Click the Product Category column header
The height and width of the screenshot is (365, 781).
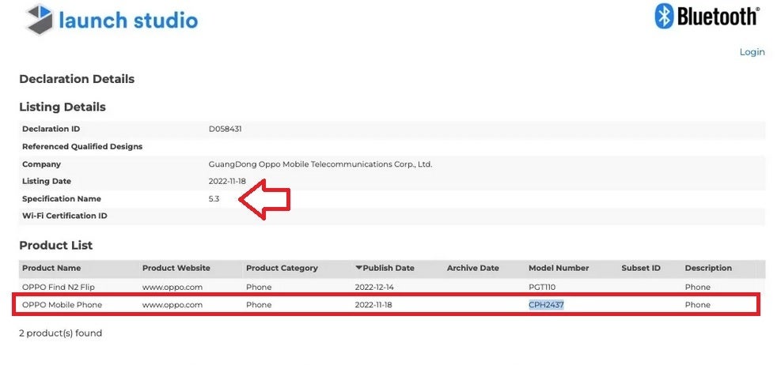pos(282,268)
